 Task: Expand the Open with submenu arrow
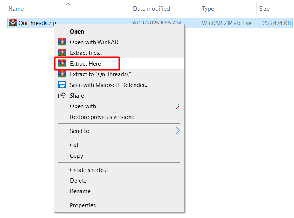(177, 106)
